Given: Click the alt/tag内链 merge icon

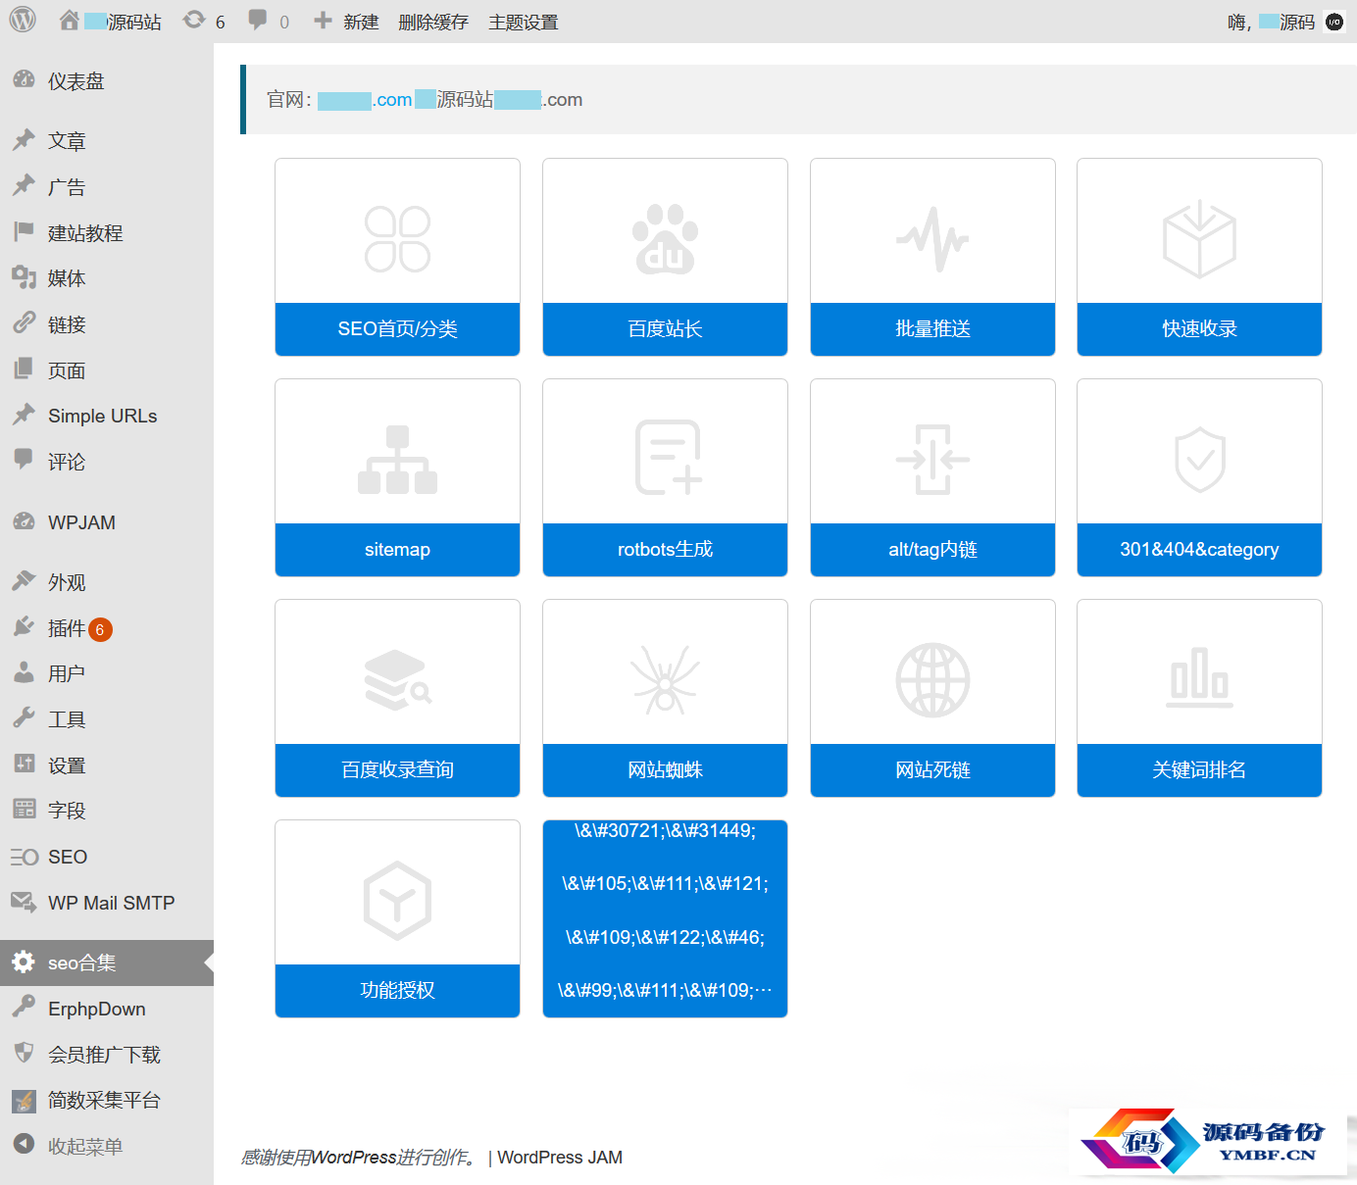Looking at the screenshot, I should pos(932,459).
